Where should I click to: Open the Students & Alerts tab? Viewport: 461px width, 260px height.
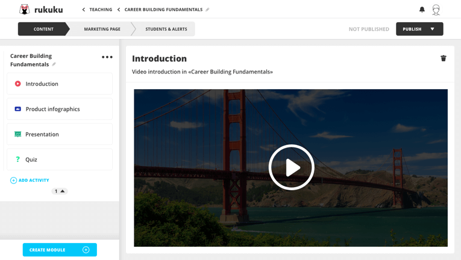pos(166,29)
